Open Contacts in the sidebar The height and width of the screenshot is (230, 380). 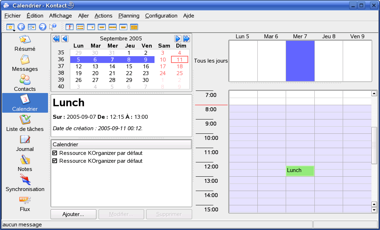tap(25, 83)
